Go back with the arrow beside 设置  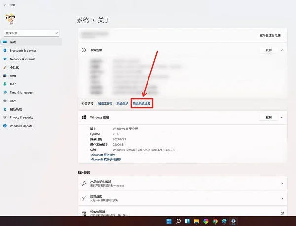pyautogui.click(x=5, y=5)
